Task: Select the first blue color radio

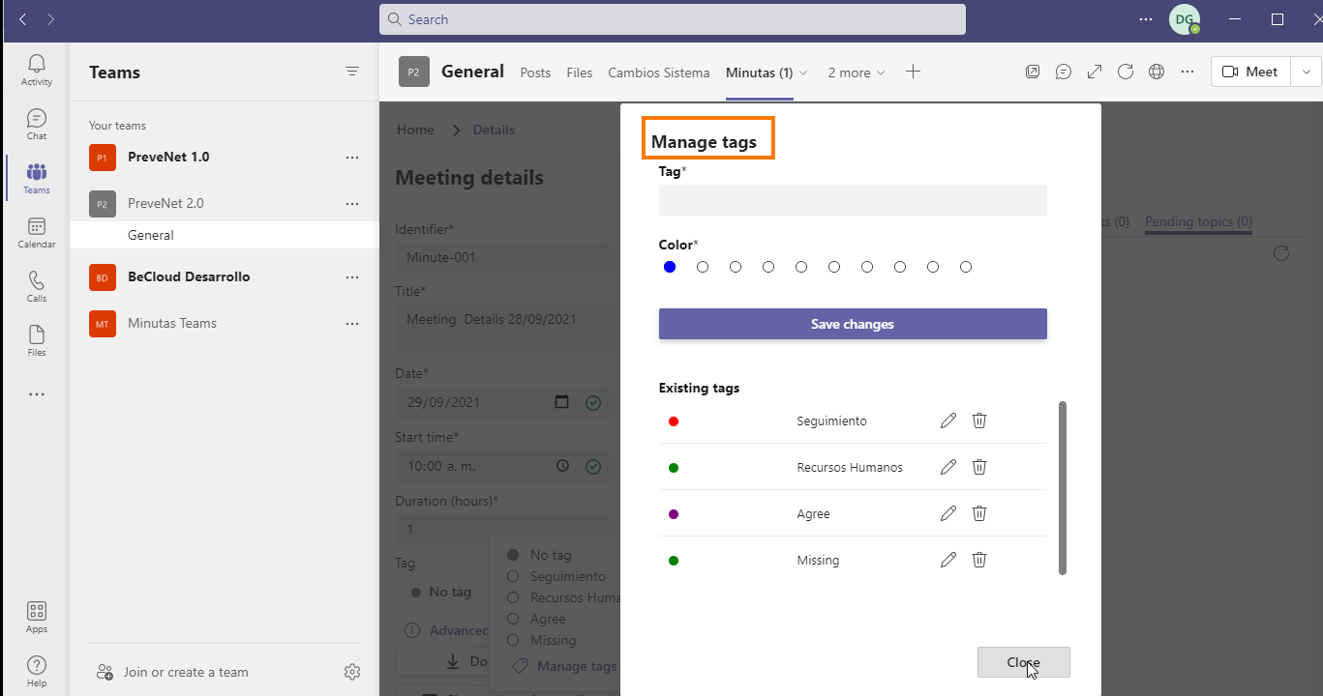Action: click(x=670, y=267)
